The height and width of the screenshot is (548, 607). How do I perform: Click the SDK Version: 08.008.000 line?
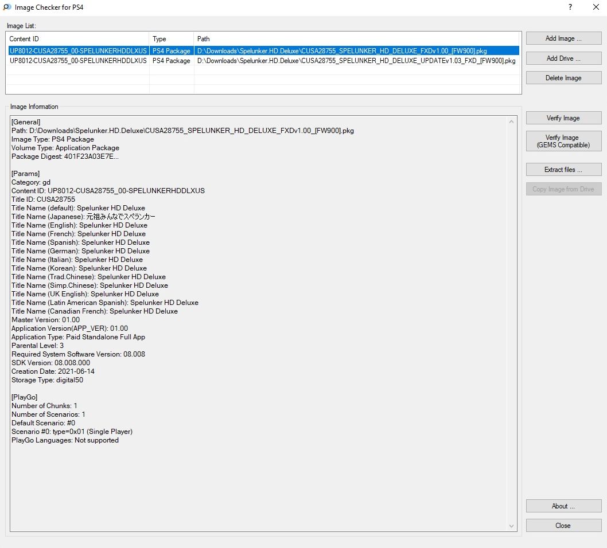50,363
